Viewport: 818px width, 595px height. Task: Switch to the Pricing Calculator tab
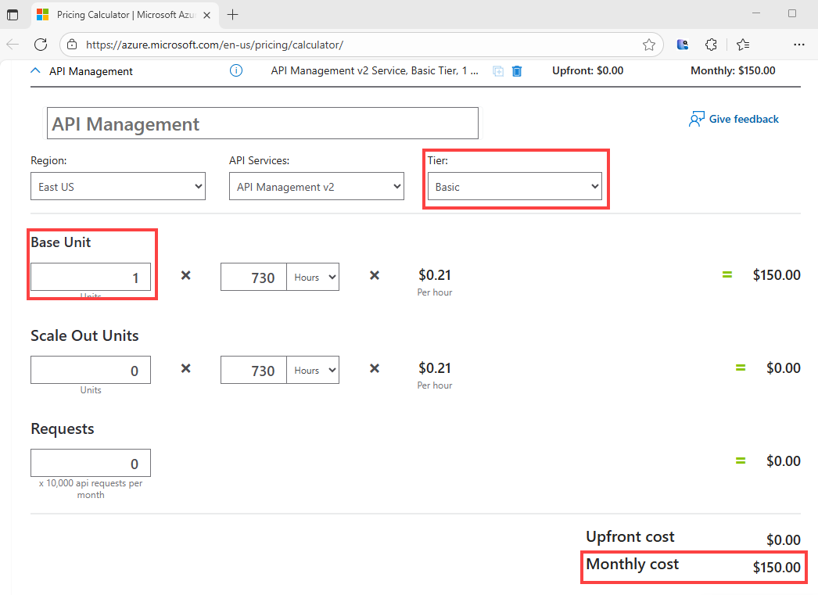pyautogui.click(x=117, y=14)
